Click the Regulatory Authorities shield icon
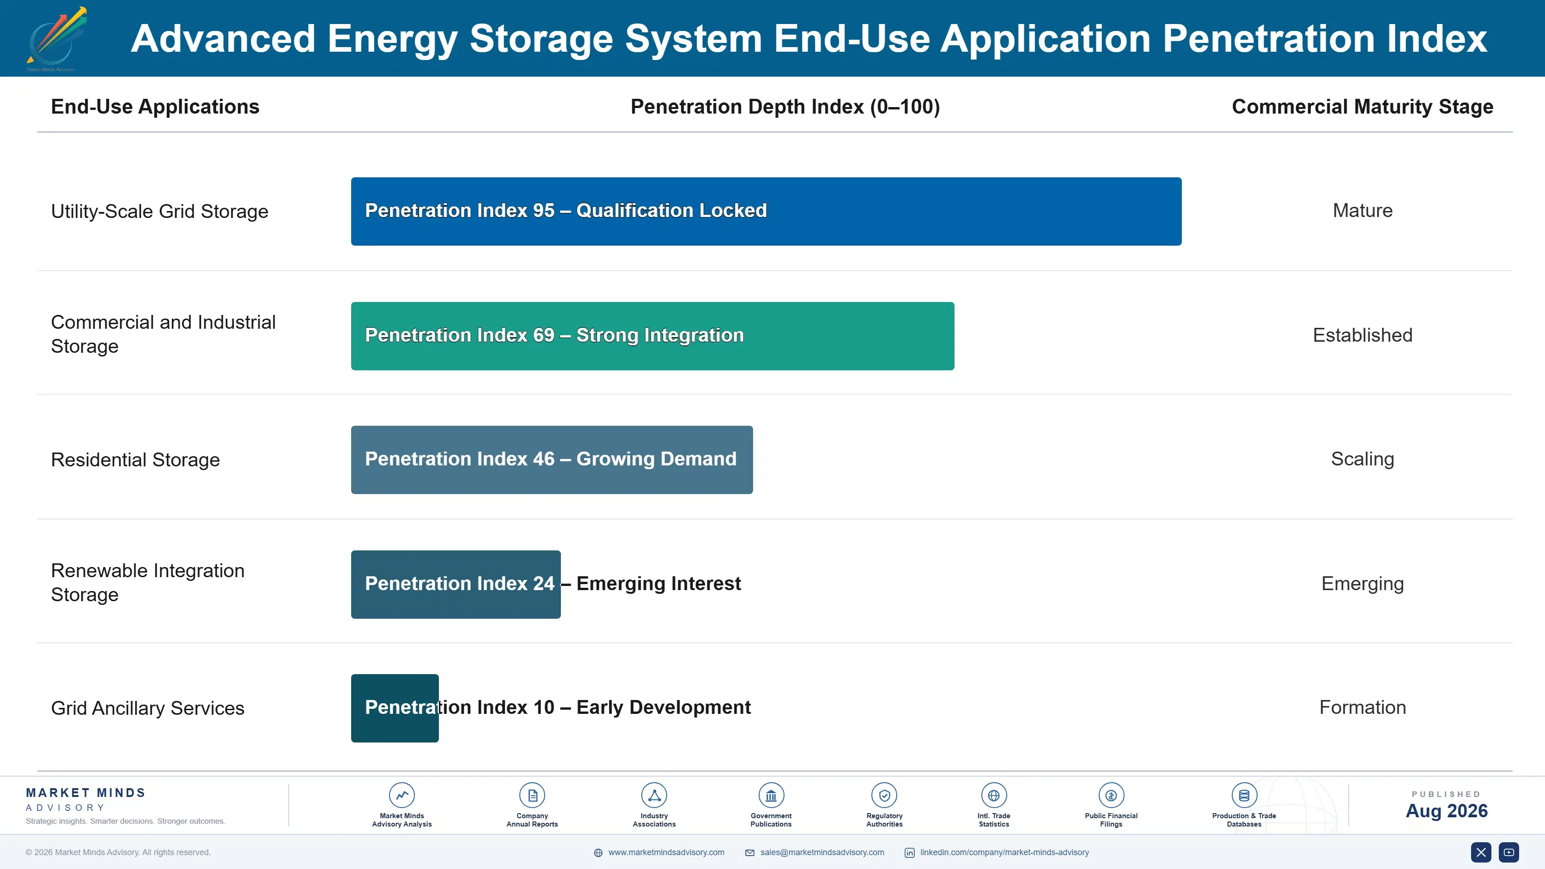 pos(884,795)
